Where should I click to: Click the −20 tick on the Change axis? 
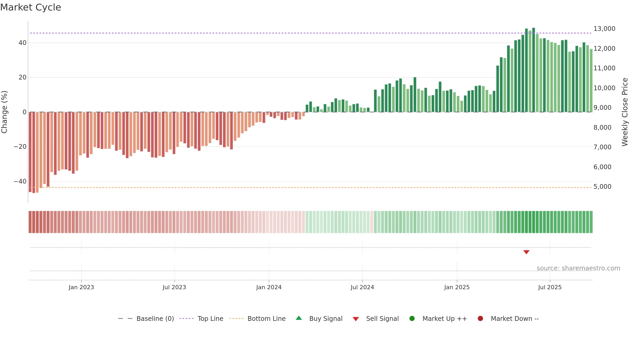click(20, 147)
